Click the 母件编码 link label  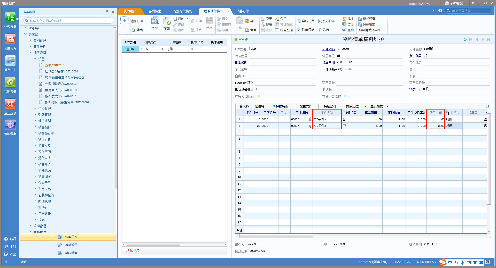[x=328, y=49]
